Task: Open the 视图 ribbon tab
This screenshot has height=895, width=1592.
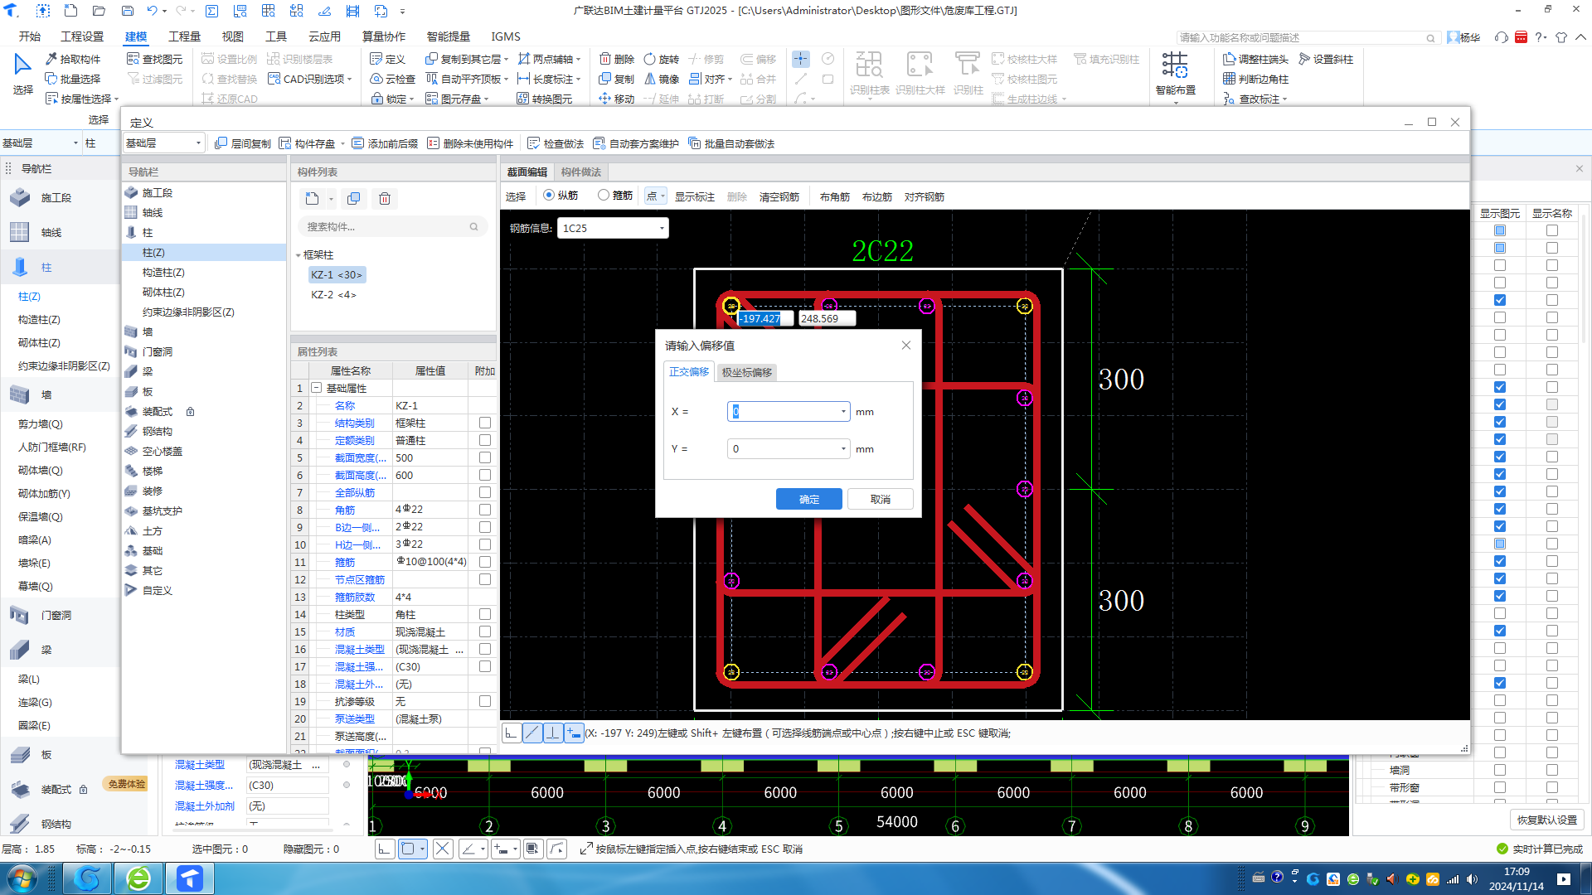Action: coord(233,36)
